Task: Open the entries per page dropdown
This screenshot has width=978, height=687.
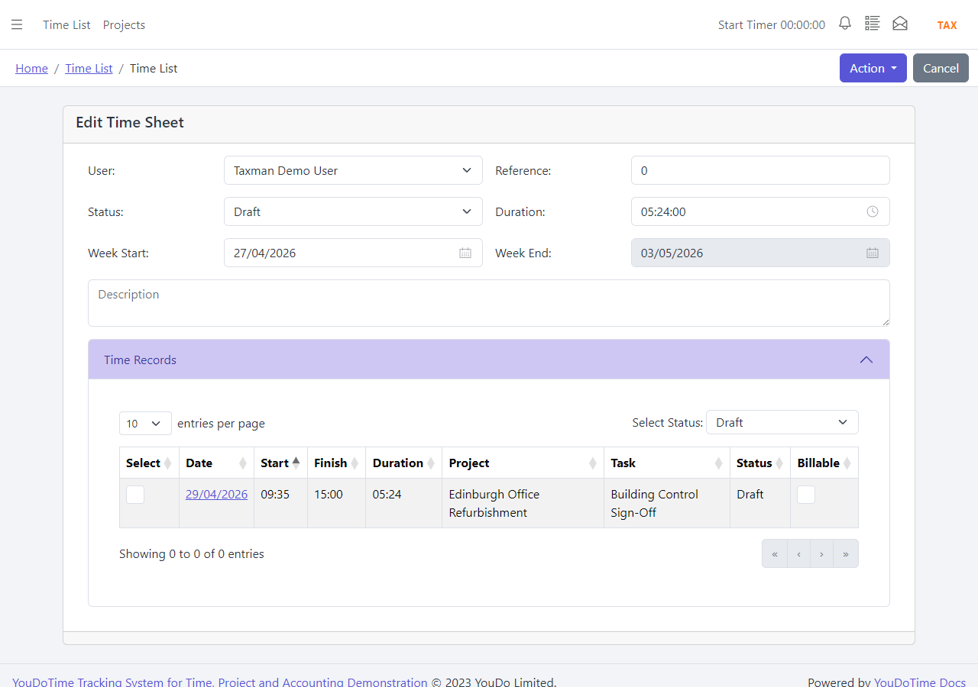Action: pos(145,423)
